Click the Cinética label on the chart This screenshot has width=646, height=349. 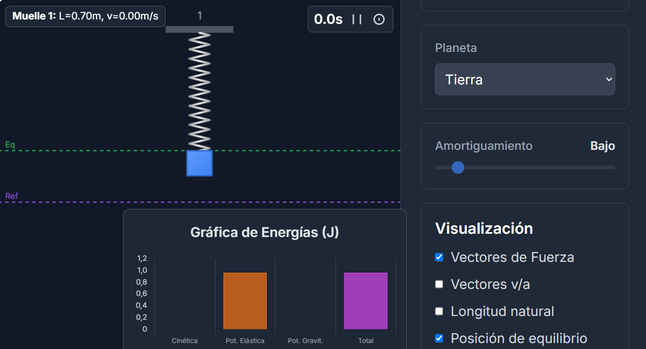pyautogui.click(x=184, y=341)
